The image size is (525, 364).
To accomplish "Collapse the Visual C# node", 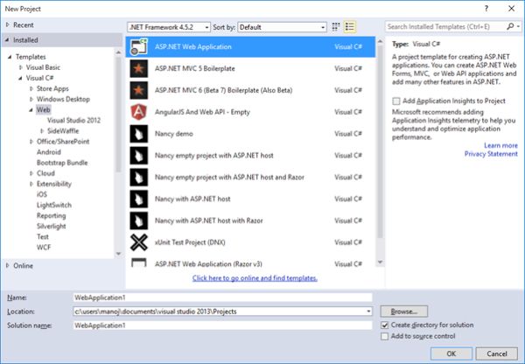I will [x=20, y=79].
